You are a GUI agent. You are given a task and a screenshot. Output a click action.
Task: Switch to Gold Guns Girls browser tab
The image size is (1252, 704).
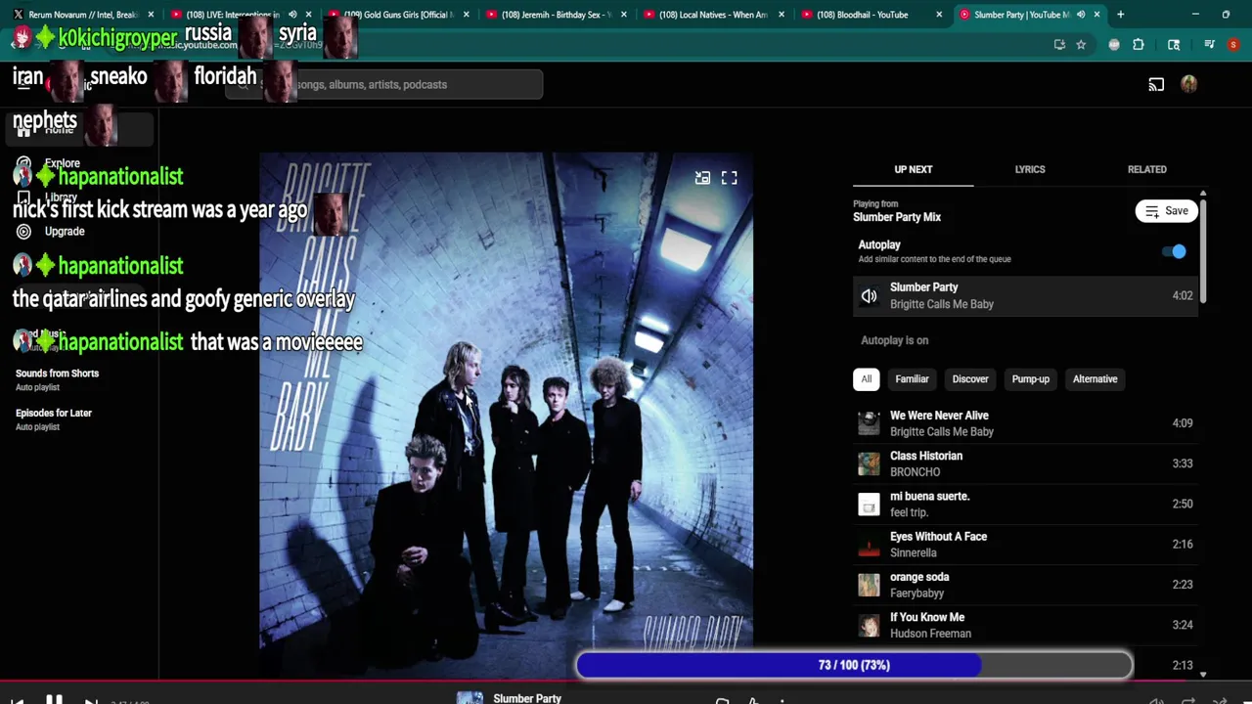click(397, 15)
